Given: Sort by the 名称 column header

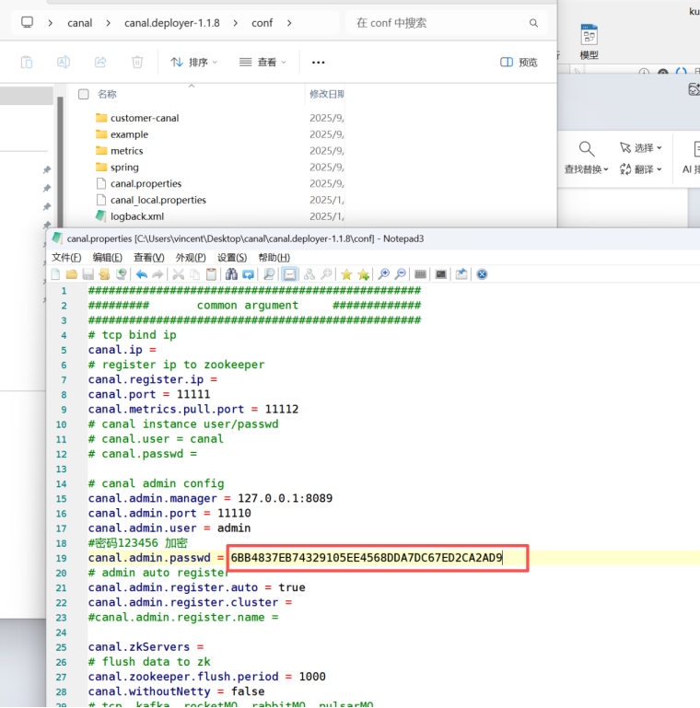Looking at the screenshot, I should 108,94.
